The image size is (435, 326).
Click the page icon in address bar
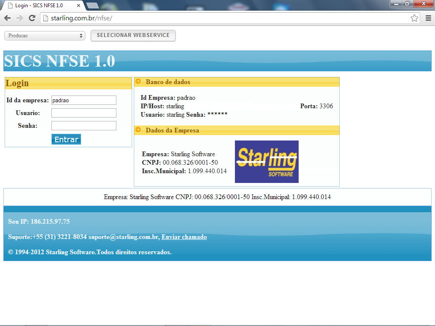pos(46,18)
